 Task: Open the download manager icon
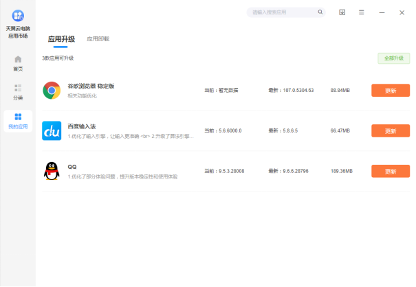342,12
